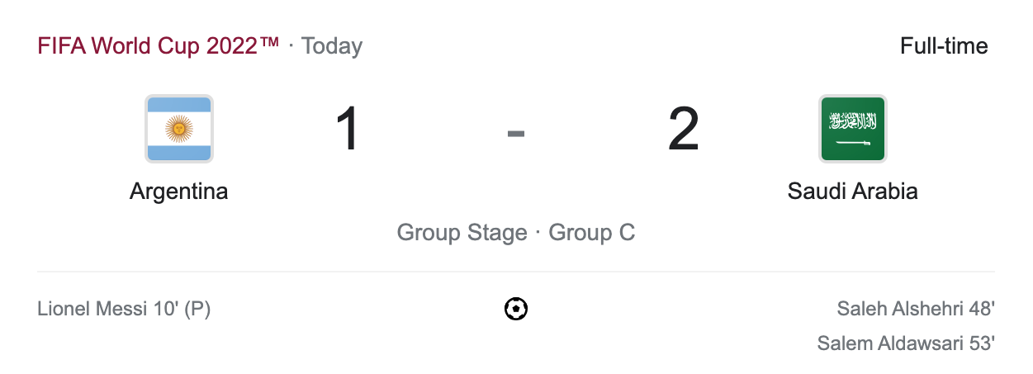The image size is (1033, 374).
Task: Click the dash between the scores
Action: [516, 131]
